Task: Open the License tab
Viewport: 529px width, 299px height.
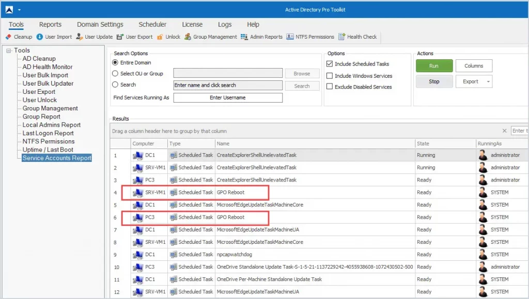Action: click(x=192, y=24)
